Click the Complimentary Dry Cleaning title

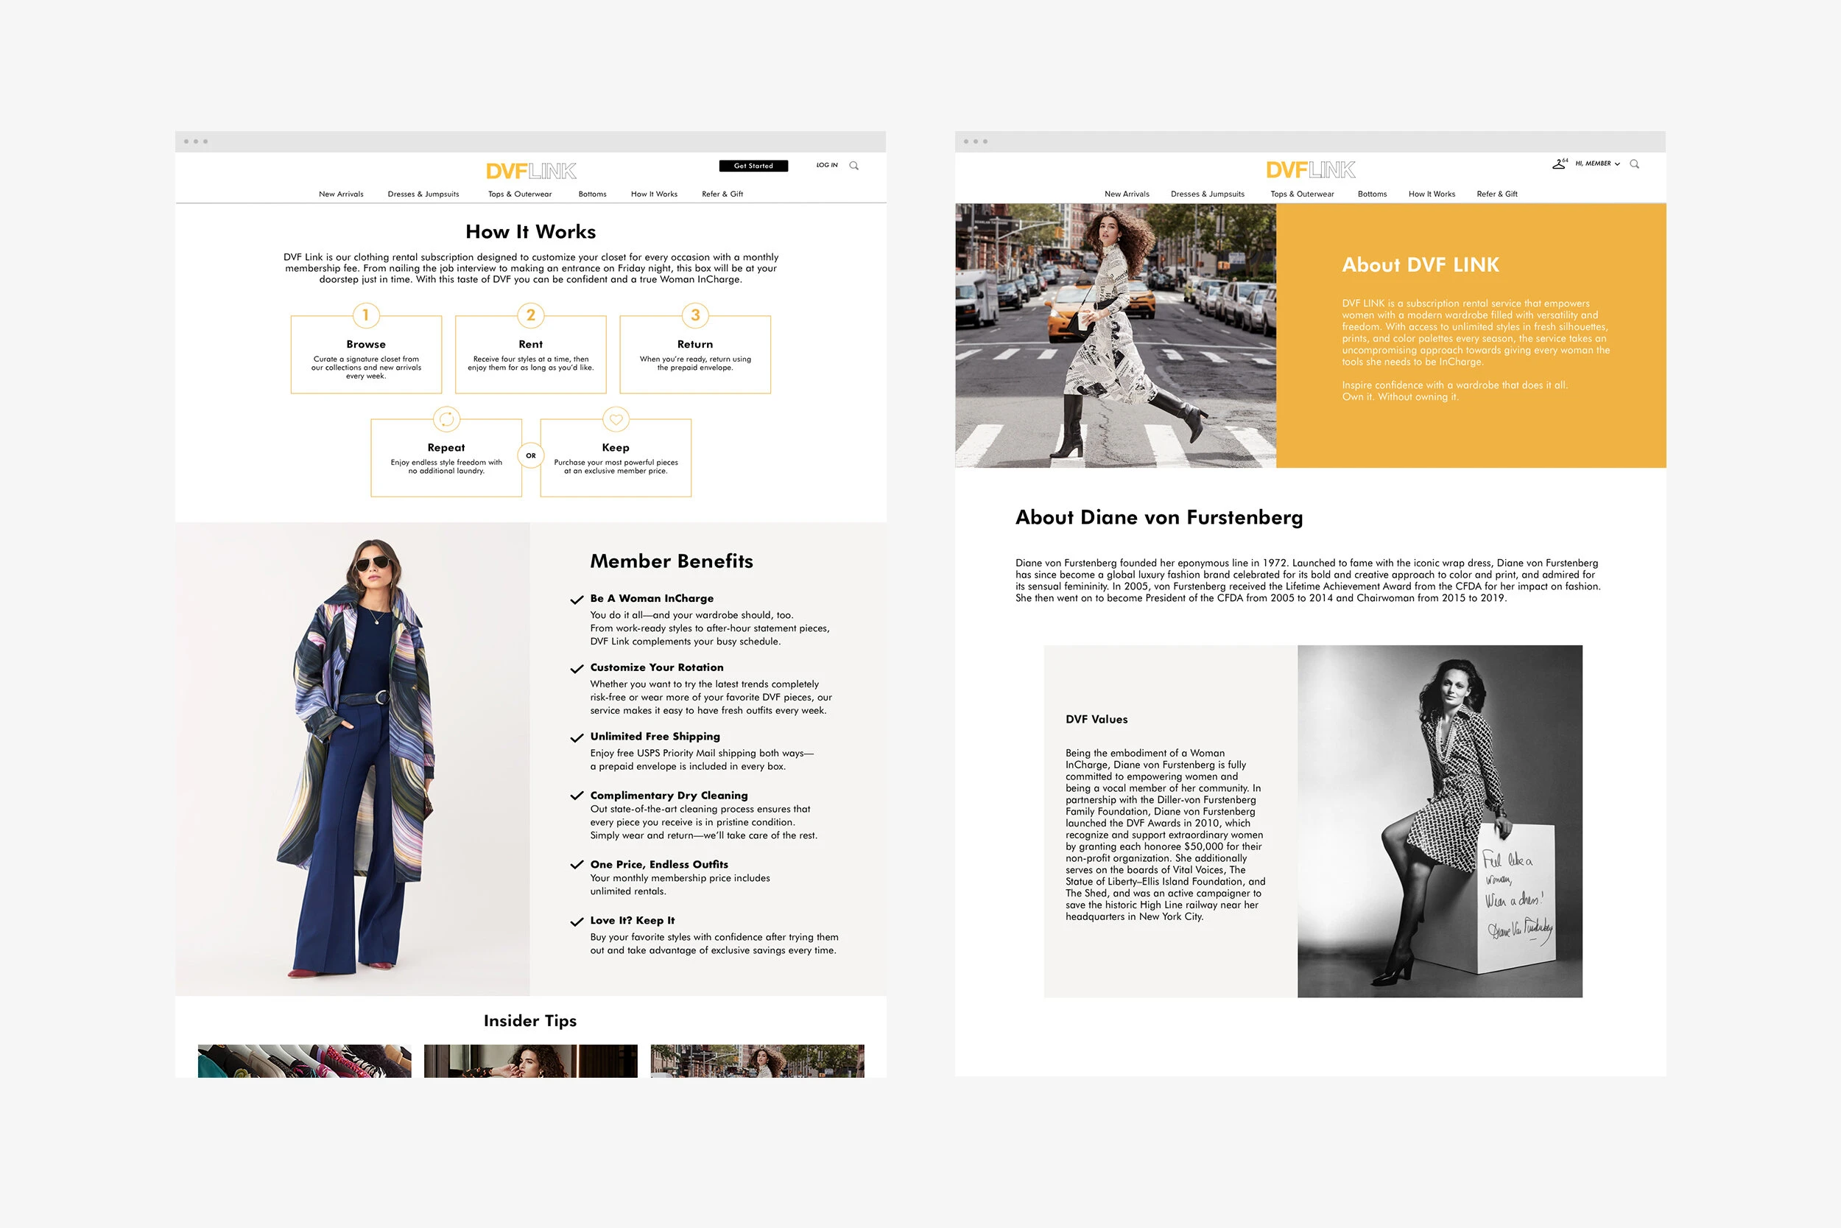(669, 796)
